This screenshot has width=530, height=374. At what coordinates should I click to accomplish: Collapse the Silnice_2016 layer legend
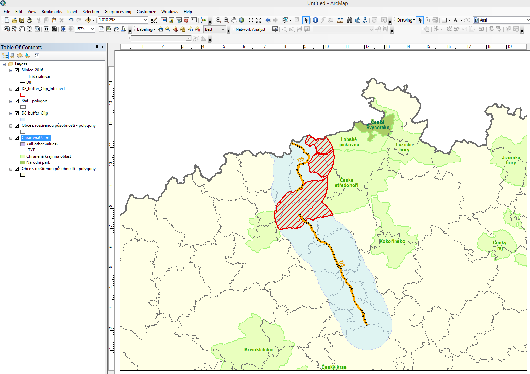coord(11,70)
